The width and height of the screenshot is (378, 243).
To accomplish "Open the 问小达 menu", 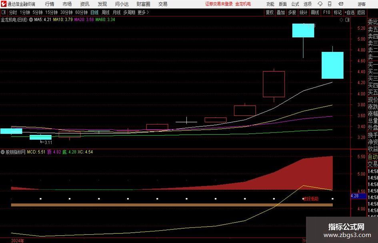I will click(x=122, y=4).
